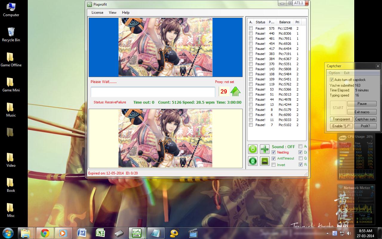
Task: Click the 'Expired on: 12-05-2014' status text
Action: pyautogui.click(x=106, y=173)
